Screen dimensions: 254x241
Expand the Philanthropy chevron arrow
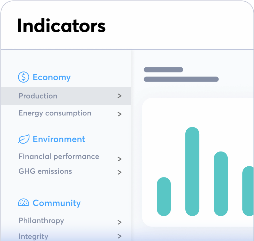[119, 222]
